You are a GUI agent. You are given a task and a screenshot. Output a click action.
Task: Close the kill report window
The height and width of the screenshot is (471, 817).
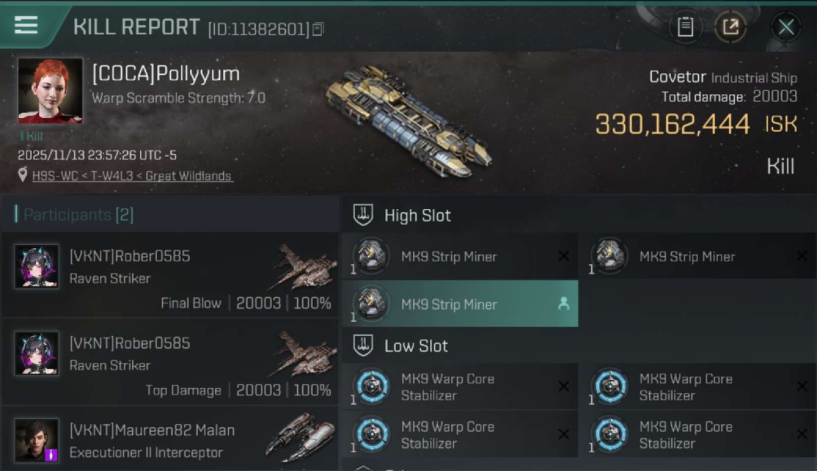coord(786,27)
